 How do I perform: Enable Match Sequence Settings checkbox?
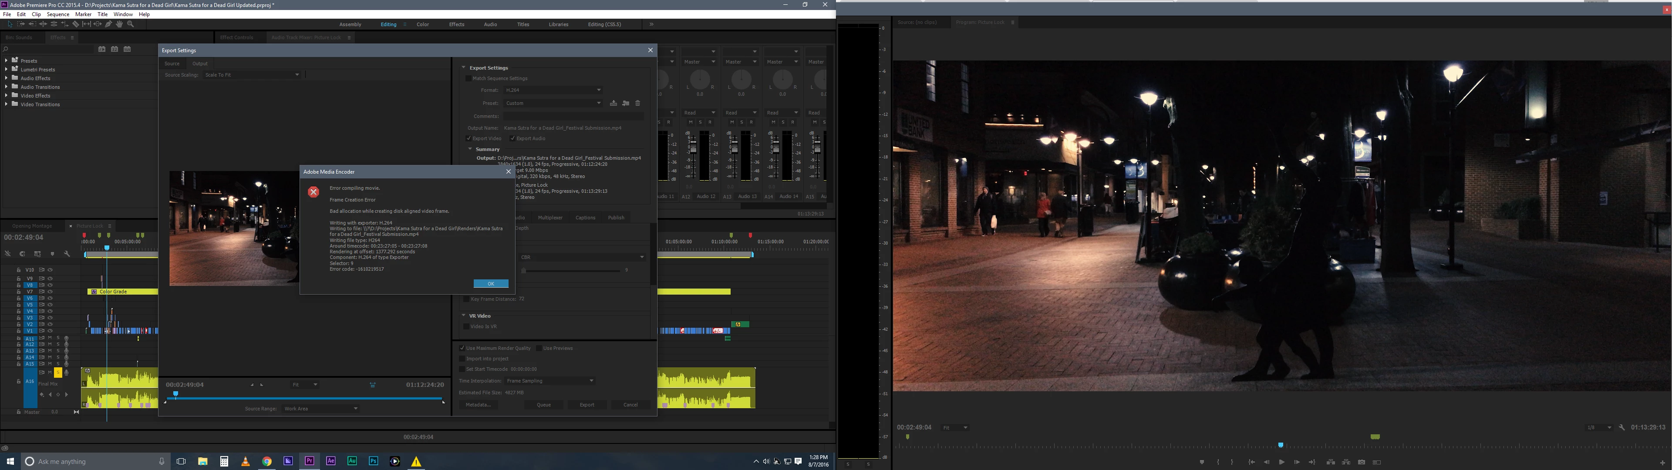(469, 78)
